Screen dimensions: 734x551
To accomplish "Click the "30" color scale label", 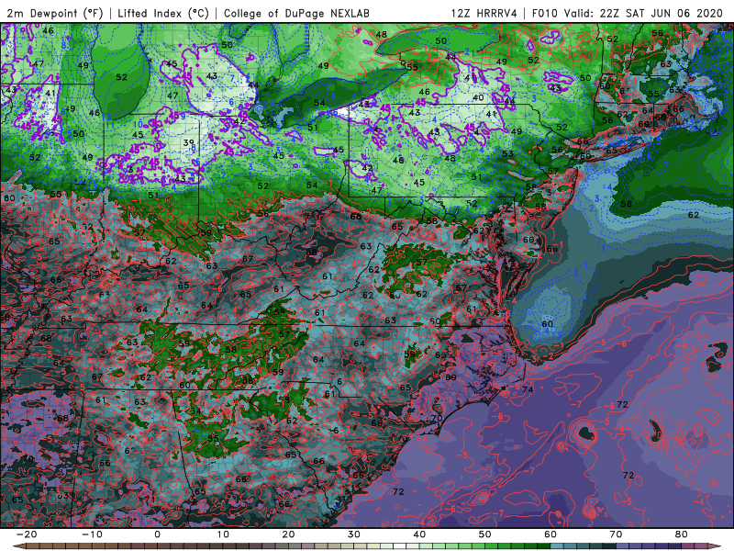I will pos(354,534).
